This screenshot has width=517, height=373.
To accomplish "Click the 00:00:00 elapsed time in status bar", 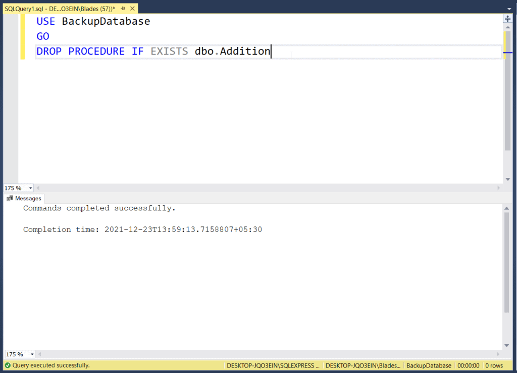I will pos(468,365).
